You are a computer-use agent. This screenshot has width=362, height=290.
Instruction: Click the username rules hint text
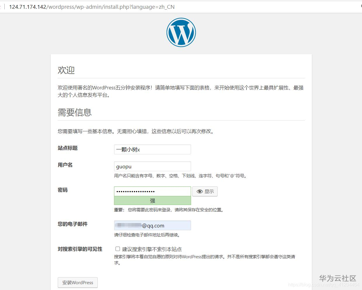(x=181, y=176)
